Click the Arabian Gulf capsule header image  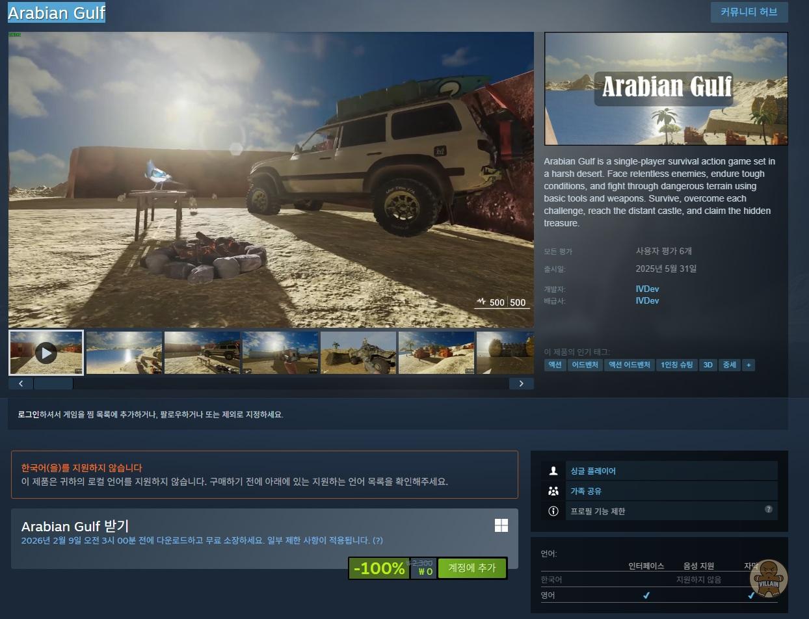[x=665, y=89]
